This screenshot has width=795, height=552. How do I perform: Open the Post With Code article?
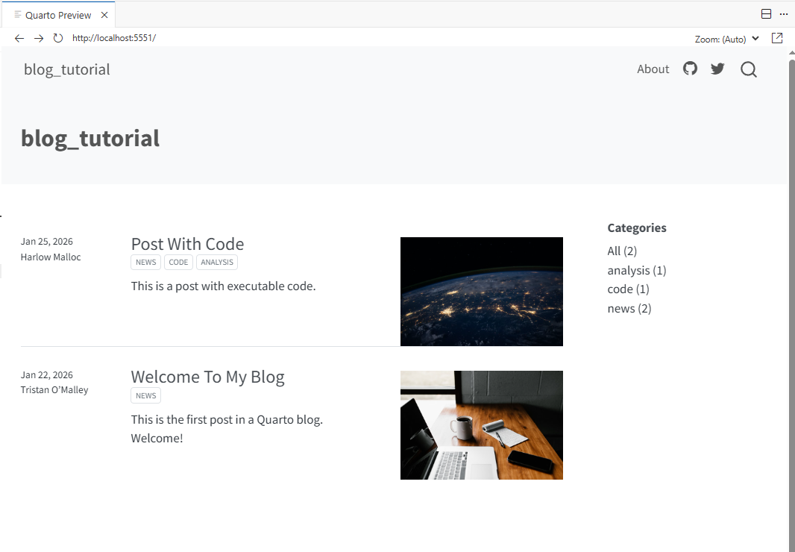coord(187,244)
